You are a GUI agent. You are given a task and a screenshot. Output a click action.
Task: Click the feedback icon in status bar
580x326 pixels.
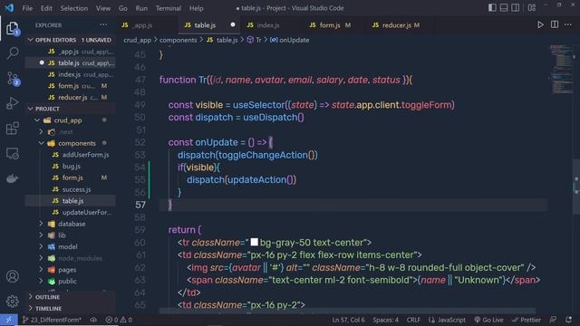click(553, 320)
